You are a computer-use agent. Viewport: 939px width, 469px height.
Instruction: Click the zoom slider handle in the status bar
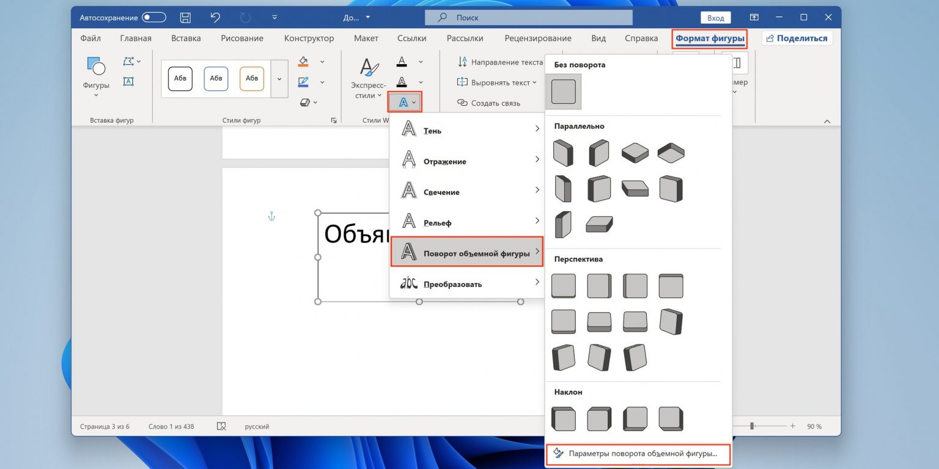click(753, 426)
